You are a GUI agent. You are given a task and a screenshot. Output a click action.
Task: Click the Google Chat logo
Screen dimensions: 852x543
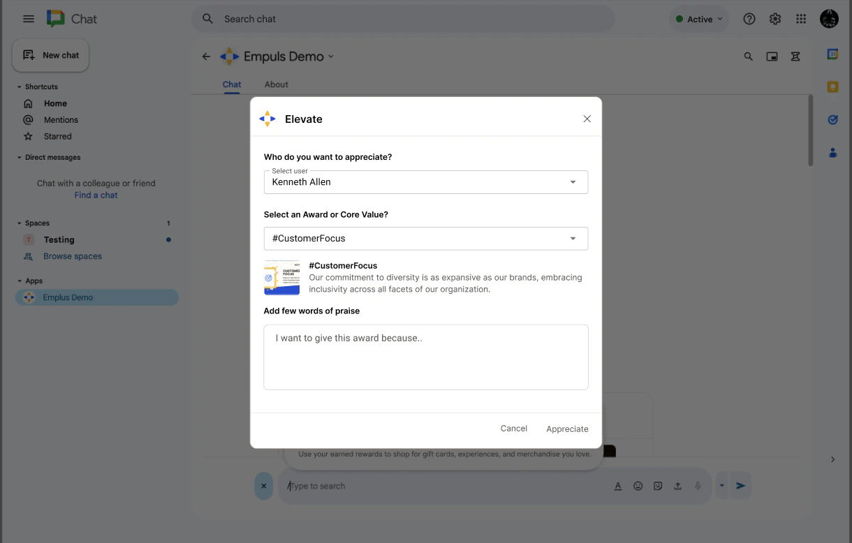point(56,19)
